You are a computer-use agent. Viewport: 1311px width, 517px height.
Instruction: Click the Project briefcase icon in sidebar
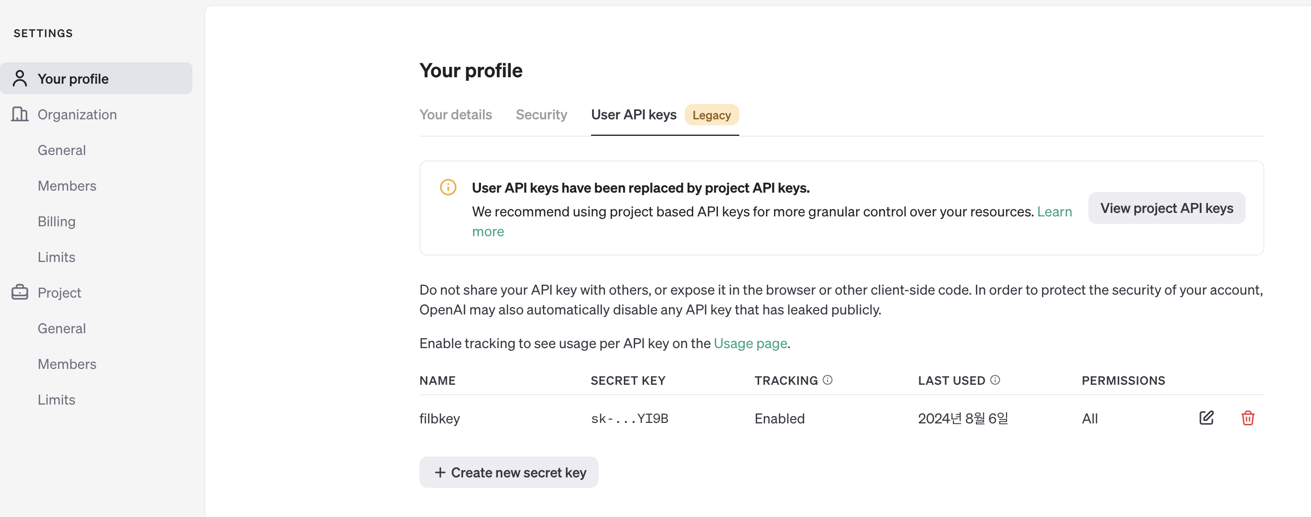tap(20, 292)
